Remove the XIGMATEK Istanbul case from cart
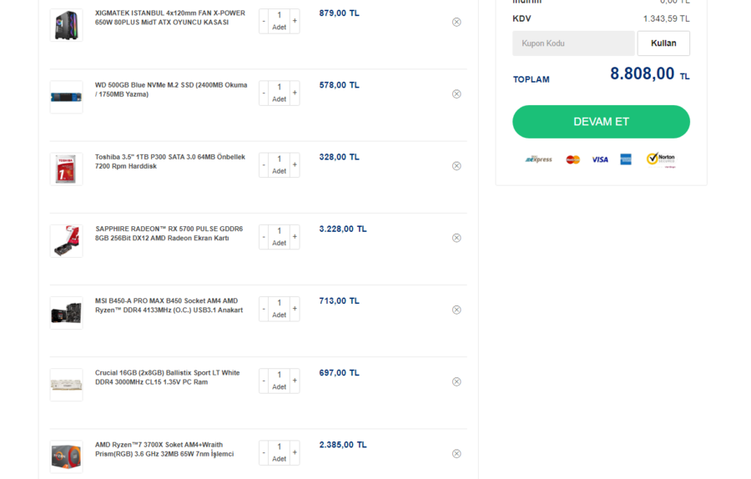 tap(456, 22)
